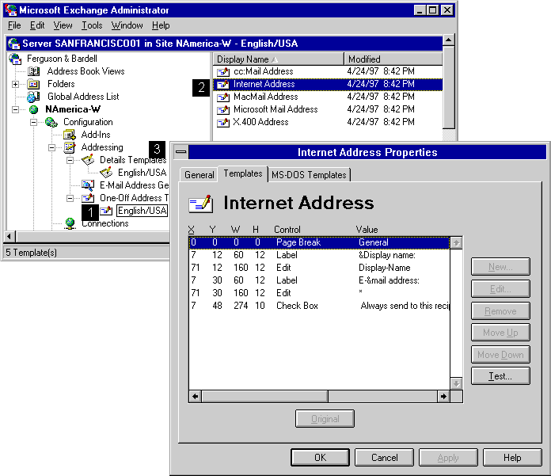Select the Label row 'E-&mail address:'

click(319, 280)
